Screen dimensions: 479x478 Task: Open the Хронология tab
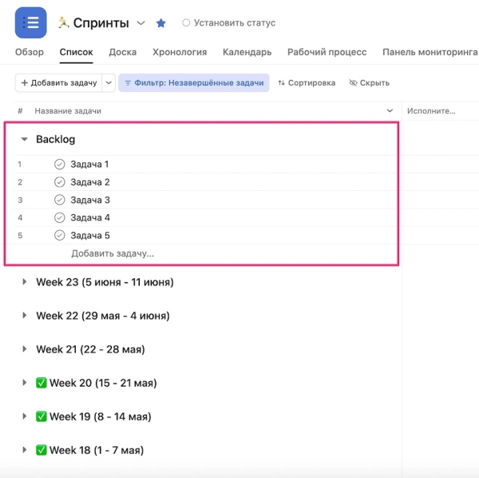coord(180,52)
